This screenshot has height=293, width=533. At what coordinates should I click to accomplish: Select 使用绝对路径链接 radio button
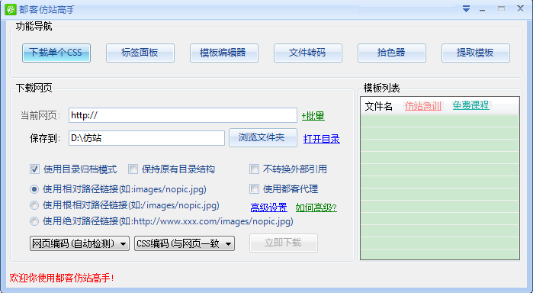(34, 221)
